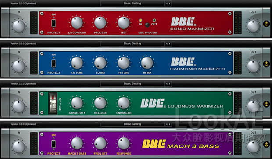Click power button on Sonic Maximizer
272x159 pixels.
[266, 24]
